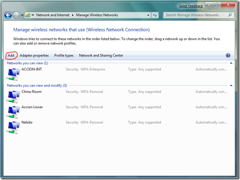Image resolution: width=240 pixels, height=180 pixels.
Task: Click Type: Any supported for ACCION-INT
Action: click(145, 70)
